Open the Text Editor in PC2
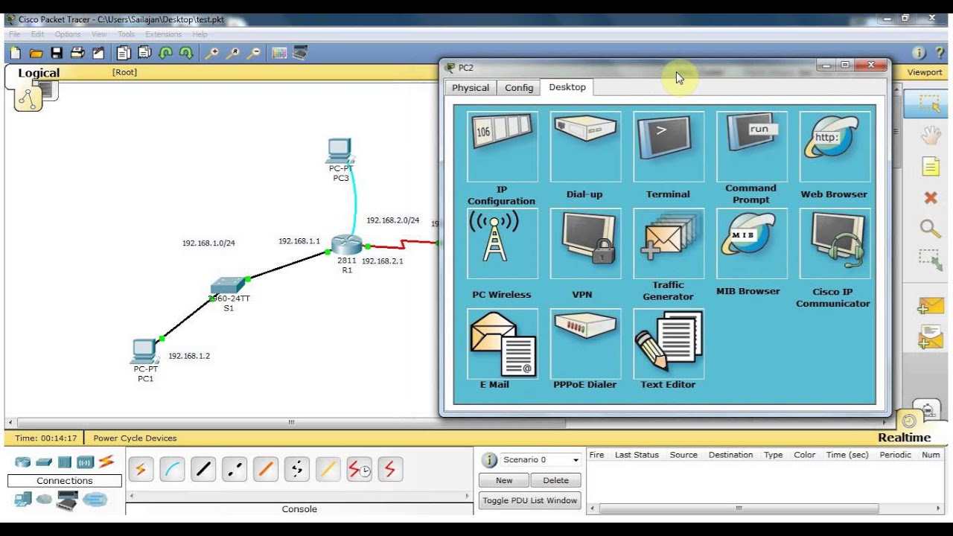Image resolution: width=953 pixels, height=536 pixels. point(669,343)
